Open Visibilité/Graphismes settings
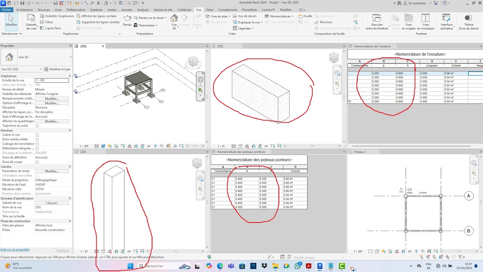The width and height of the screenshot is (483, 272). [x=57, y=16]
